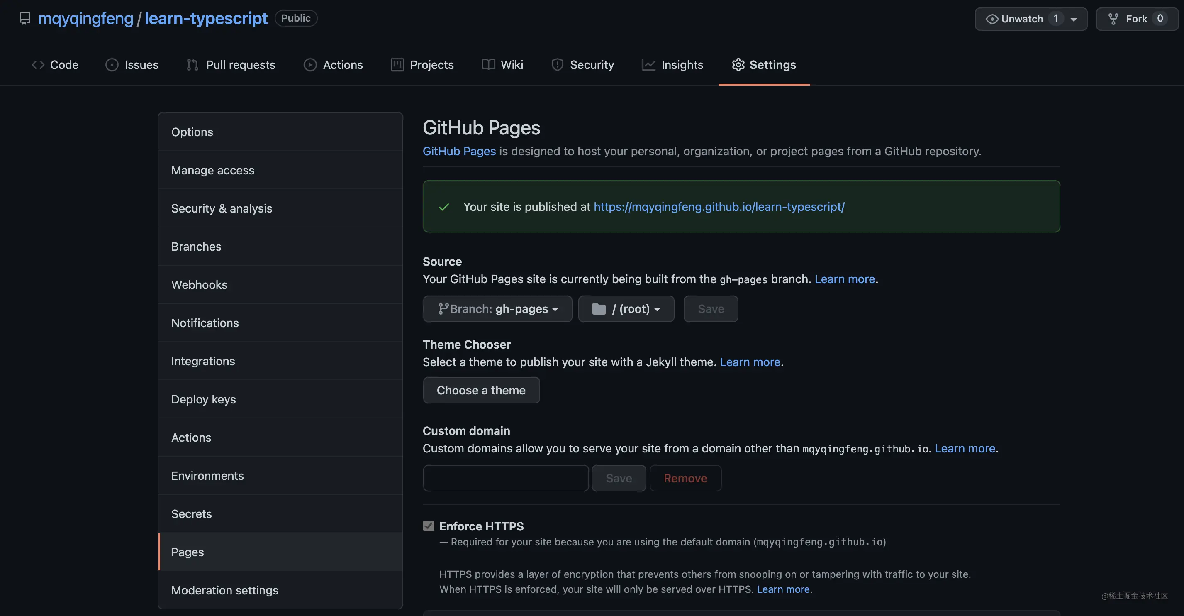This screenshot has width=1184, height=616.
Task: Fork the repository with Fork button
Action: (x=1136, y=19)
